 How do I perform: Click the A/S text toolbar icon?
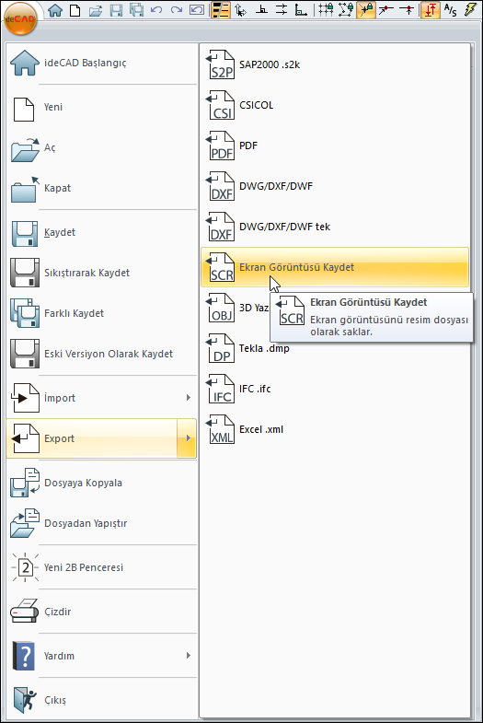(x=450, y=10)
